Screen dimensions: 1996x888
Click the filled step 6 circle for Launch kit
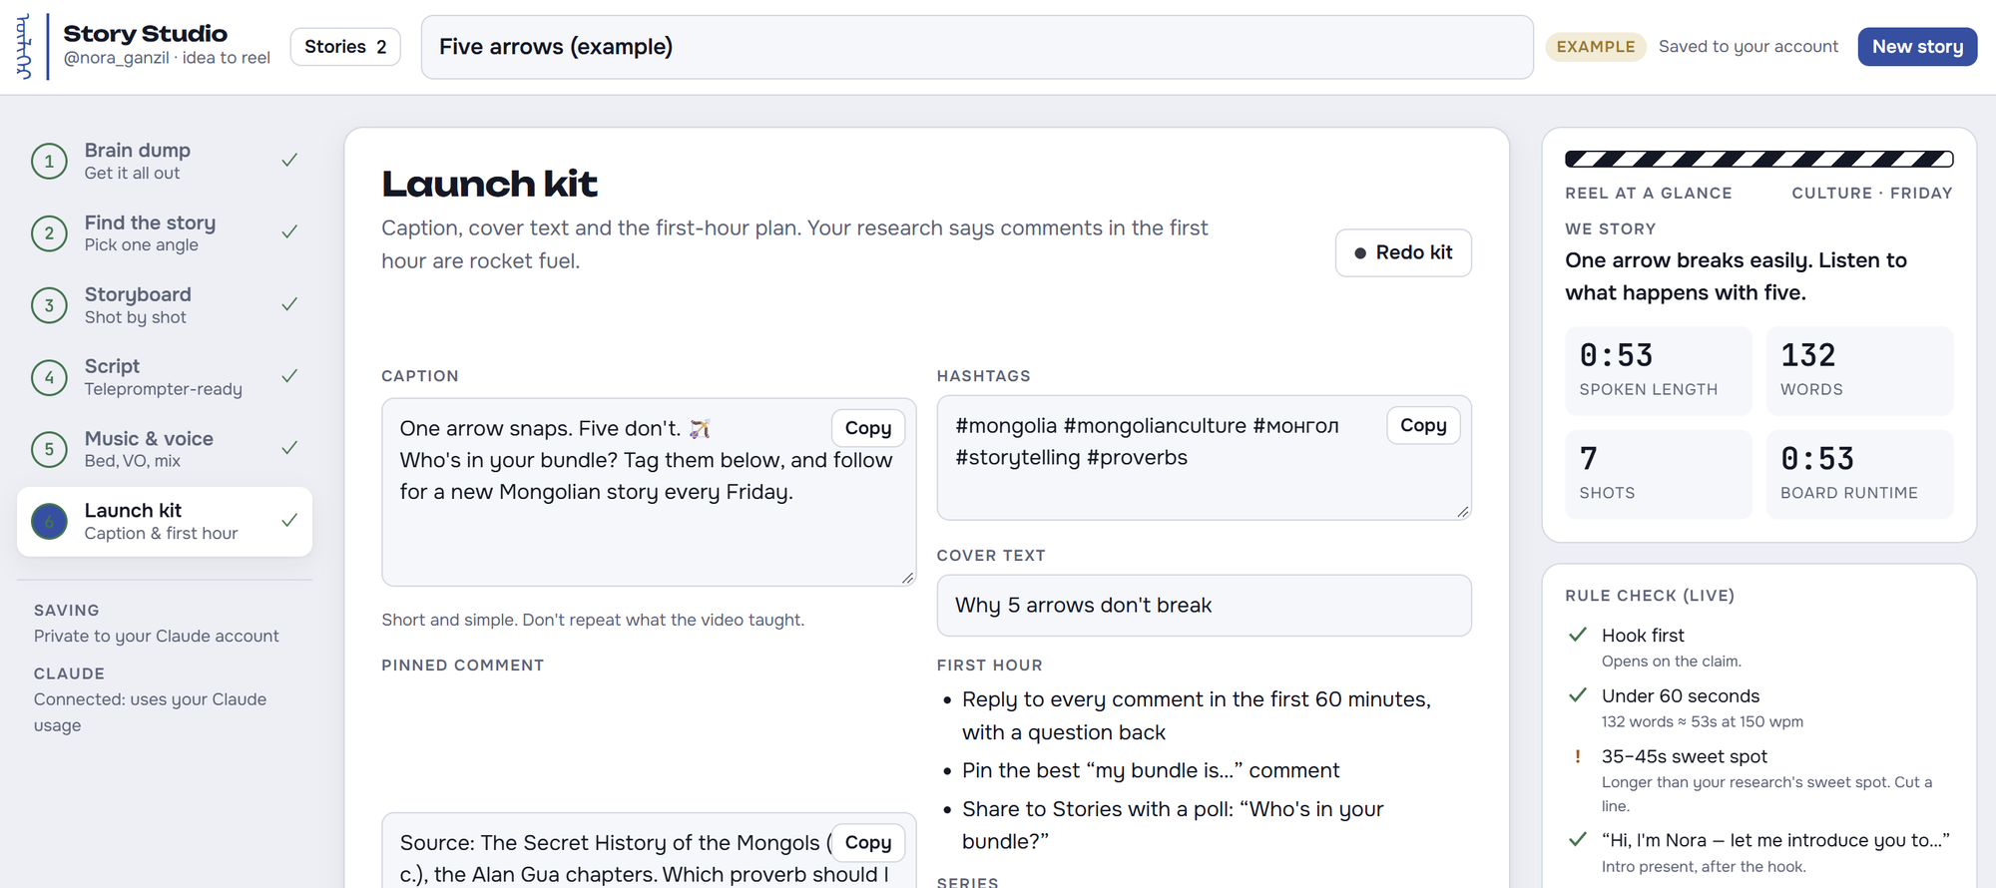tap(49, 521)
